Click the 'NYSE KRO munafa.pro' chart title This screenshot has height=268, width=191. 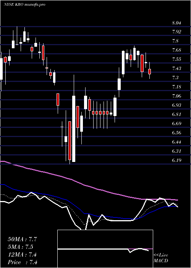point(24,5)
